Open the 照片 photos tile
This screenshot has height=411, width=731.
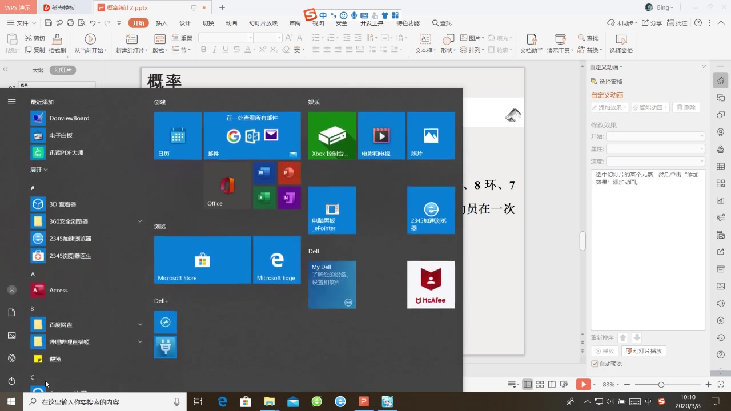tap(431, 135)
